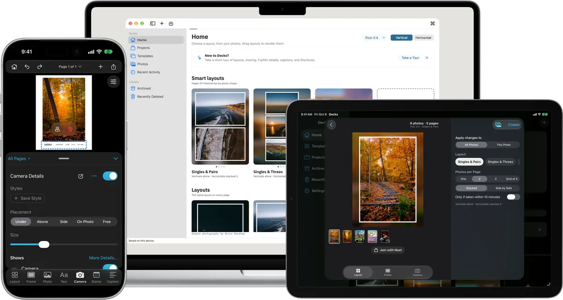Click the Take a Tour button
563x300 pixels.
[x=410, y=58]
